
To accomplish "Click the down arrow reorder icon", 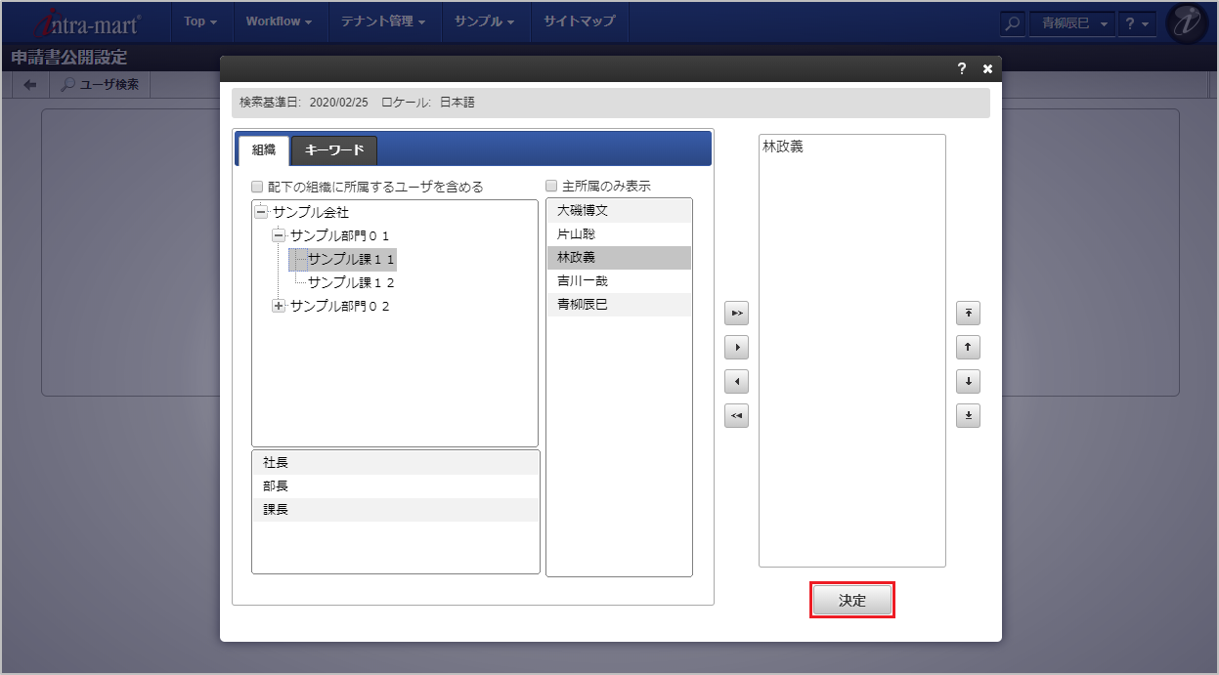I will 968,381.
